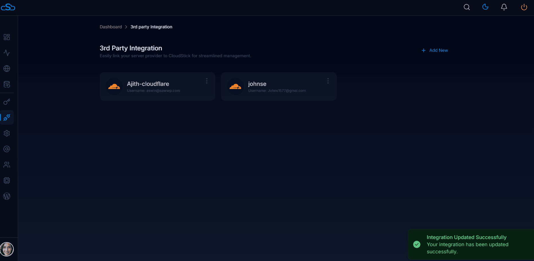Go to Dashboard breadcrumb

[111, 27]
